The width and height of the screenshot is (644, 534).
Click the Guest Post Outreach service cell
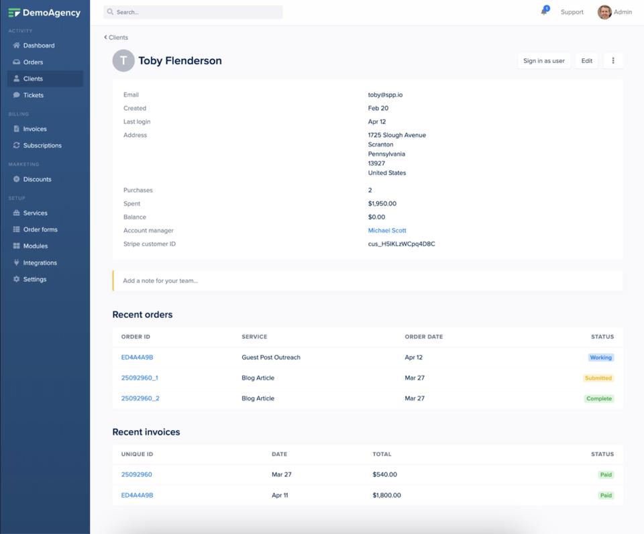pyautogui.click(x=271, y=357)
